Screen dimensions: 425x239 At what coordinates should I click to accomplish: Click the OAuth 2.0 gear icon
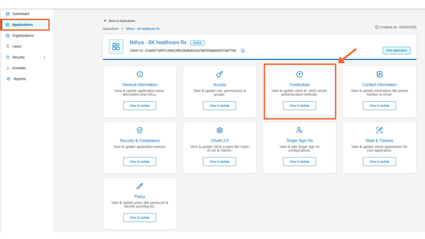(219, 130)
